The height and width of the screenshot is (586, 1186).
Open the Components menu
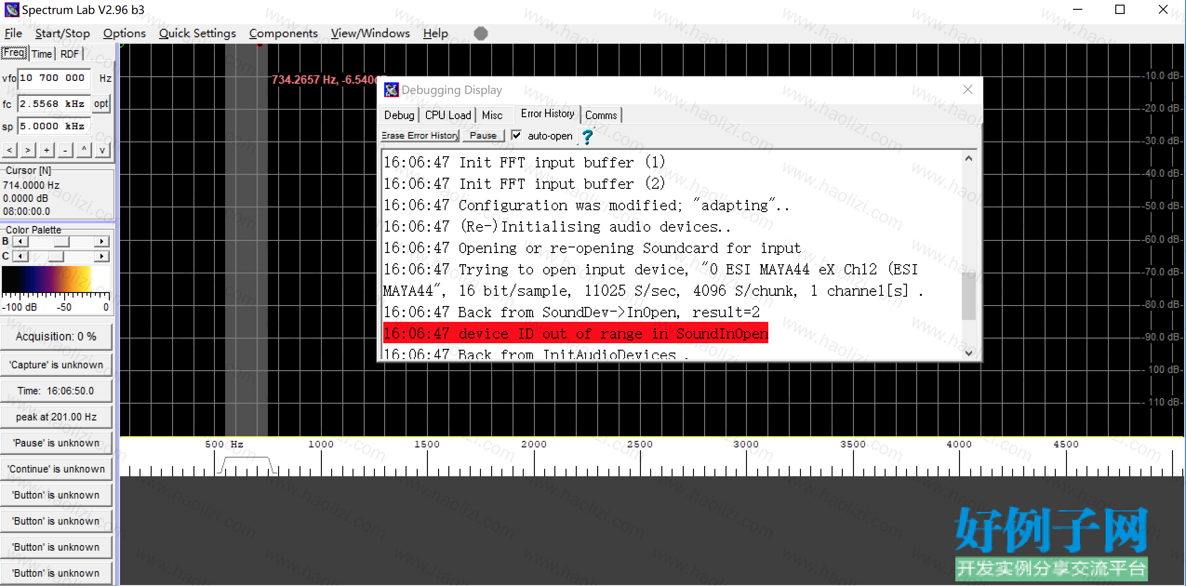tap(283, 33)
